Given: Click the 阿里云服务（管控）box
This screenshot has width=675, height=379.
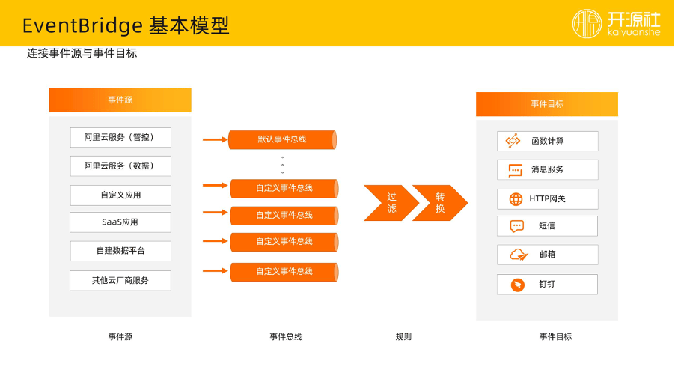Looking at the screenshot, I should click(x=120, y=137).
